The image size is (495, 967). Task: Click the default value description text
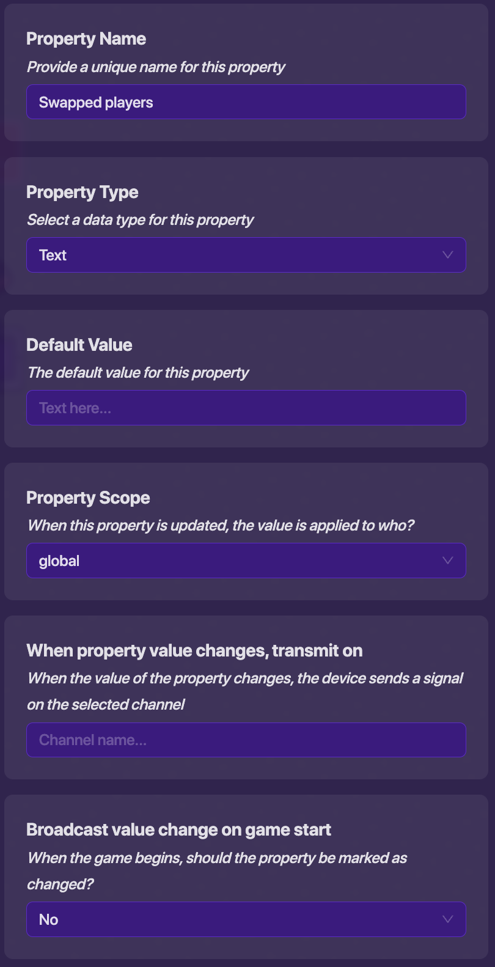(x=138, y=373)
